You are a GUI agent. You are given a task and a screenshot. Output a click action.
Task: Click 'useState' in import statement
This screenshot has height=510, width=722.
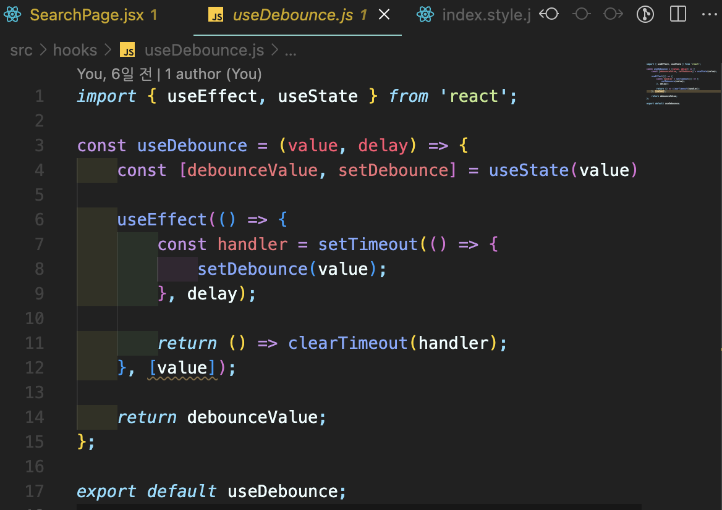click(x=318, y=96)
